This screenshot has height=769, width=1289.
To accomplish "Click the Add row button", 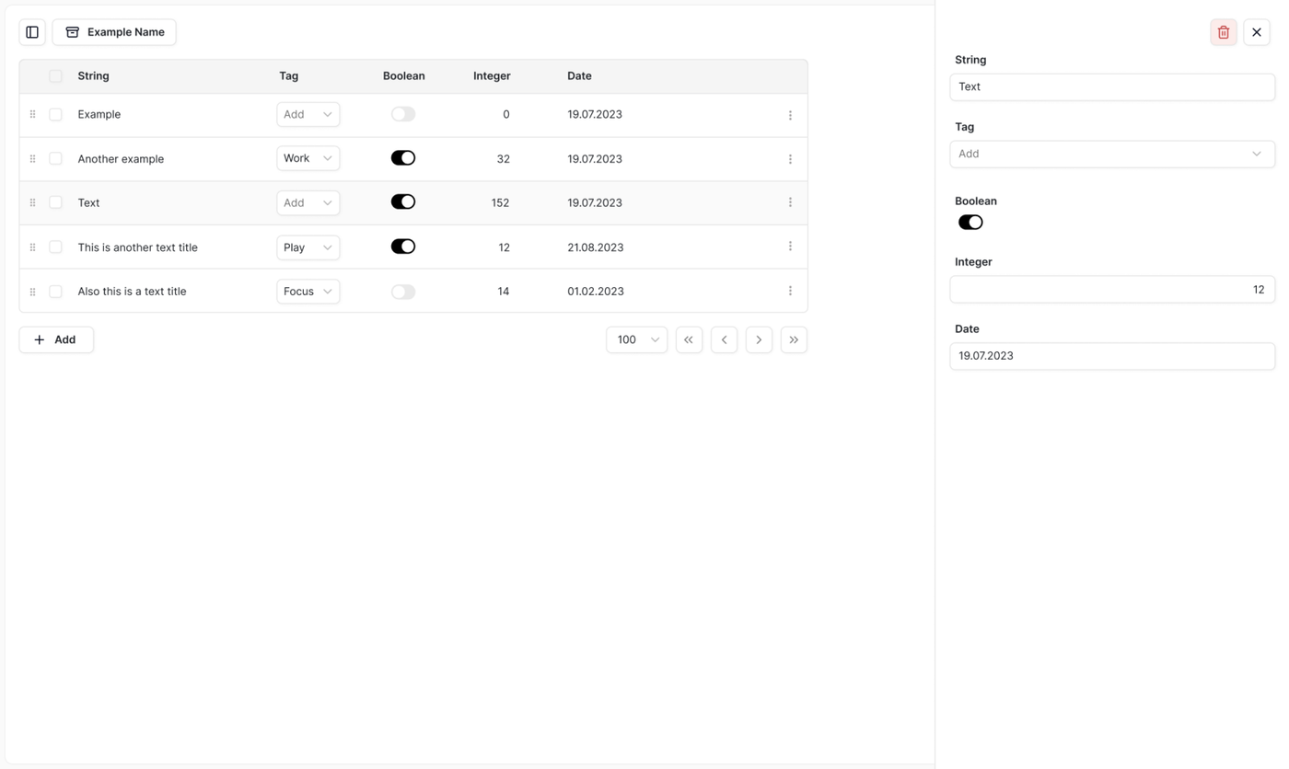I will click(x=56, y=339).
